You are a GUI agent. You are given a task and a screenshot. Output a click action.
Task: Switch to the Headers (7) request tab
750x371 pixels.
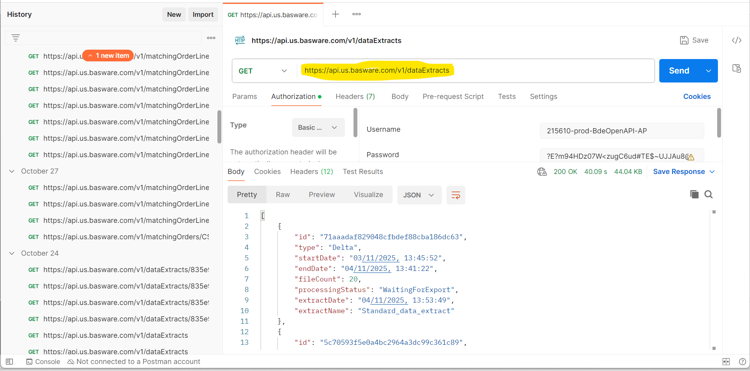pos(355,97)
